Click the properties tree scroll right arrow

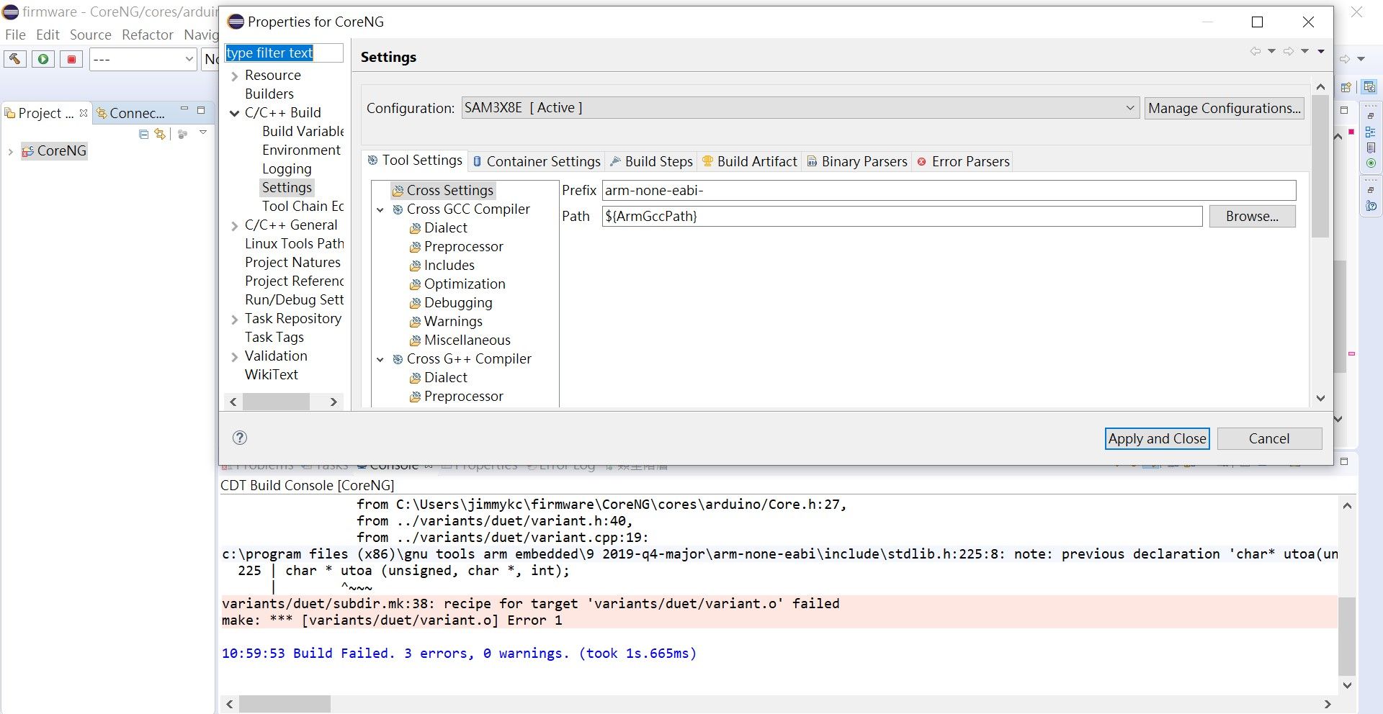pyautogui.click(x=334, y=402)
